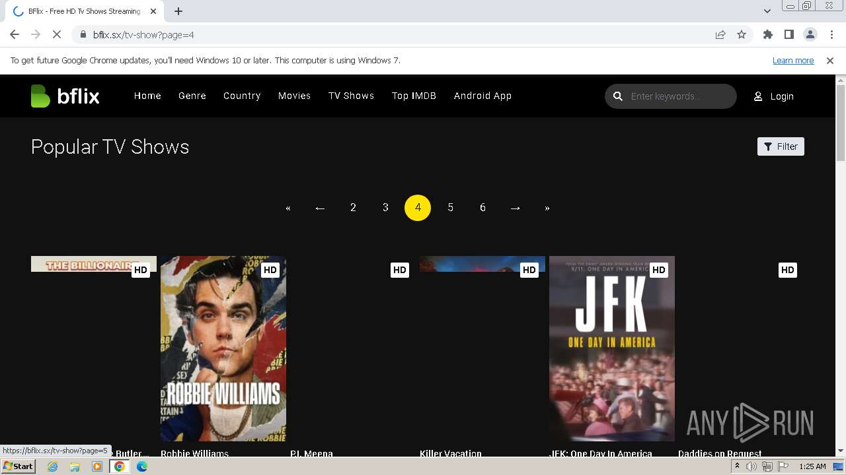Jump to first page with « button

click(x=288, y=208)
